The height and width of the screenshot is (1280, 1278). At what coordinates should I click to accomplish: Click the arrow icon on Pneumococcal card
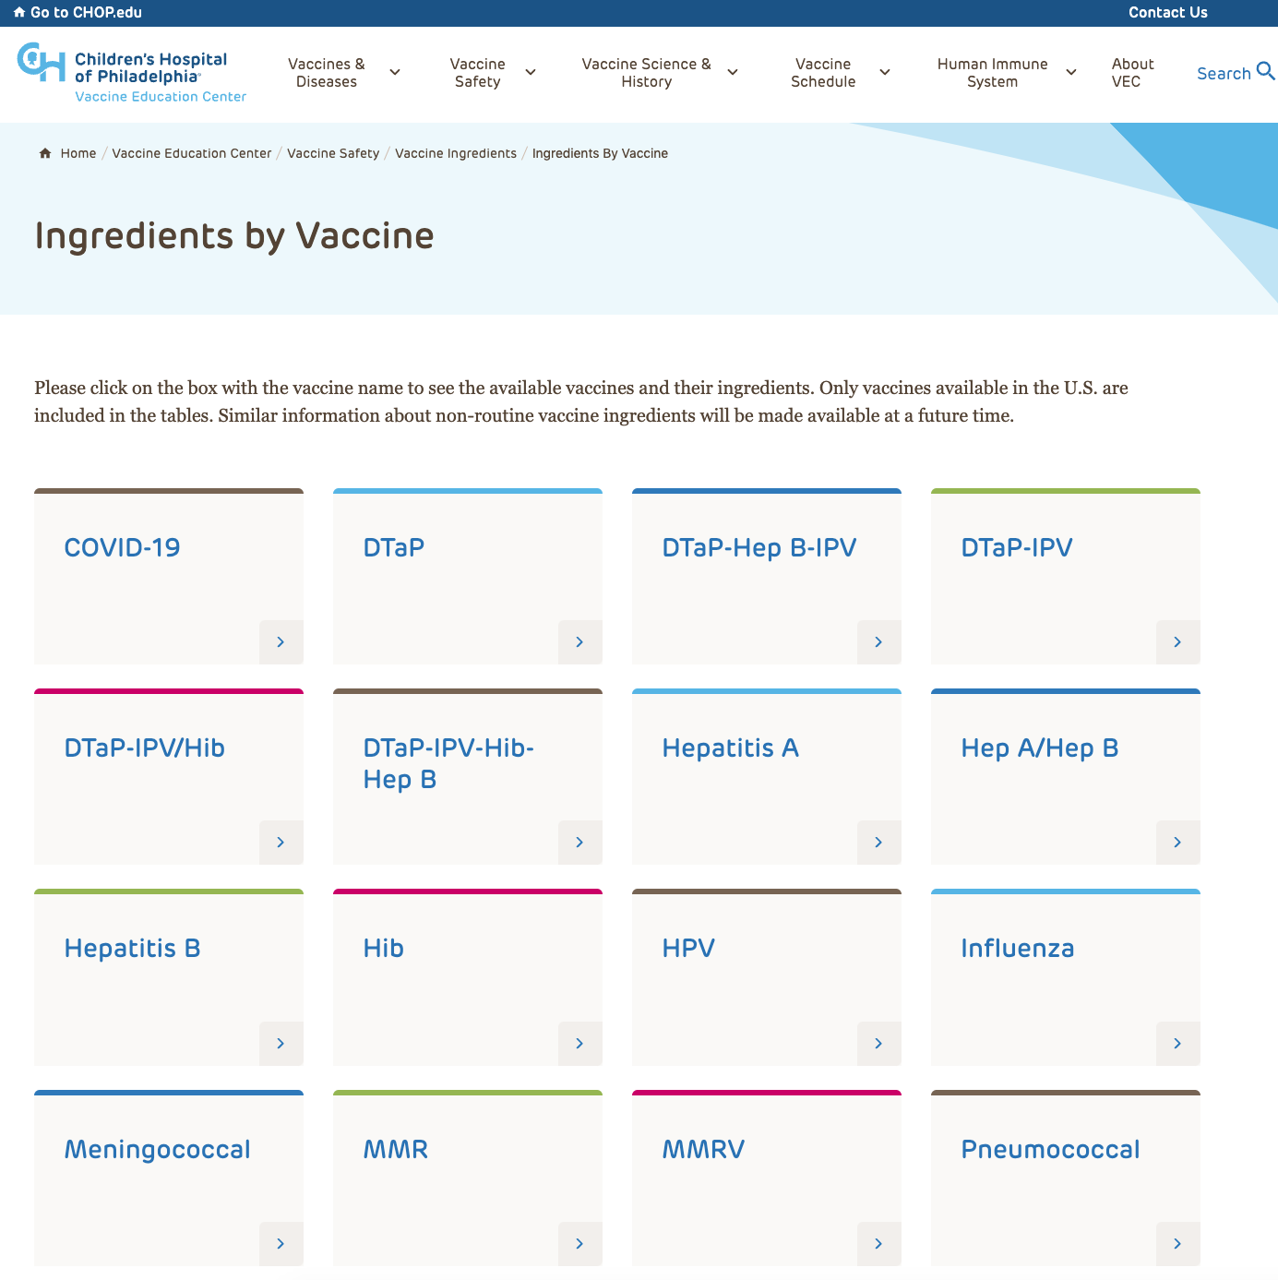coord(1178,1244)
